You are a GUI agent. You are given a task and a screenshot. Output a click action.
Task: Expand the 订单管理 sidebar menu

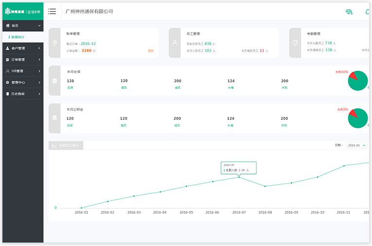(21, 59)
